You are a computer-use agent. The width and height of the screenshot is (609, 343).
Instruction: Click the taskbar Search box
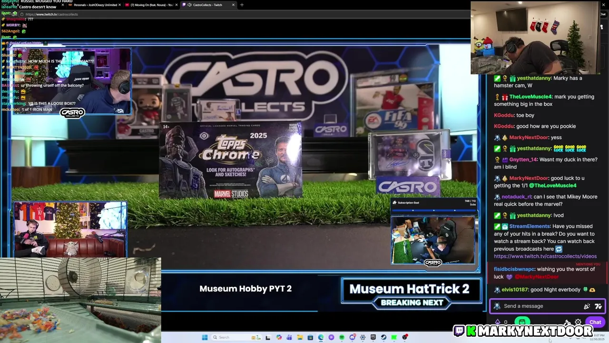236,337
